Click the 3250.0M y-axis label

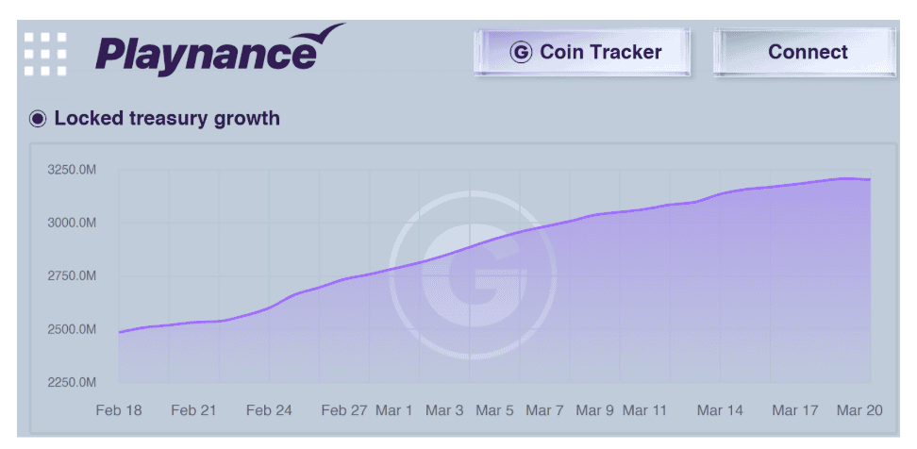pyautogui.click(x=73, y=170)
